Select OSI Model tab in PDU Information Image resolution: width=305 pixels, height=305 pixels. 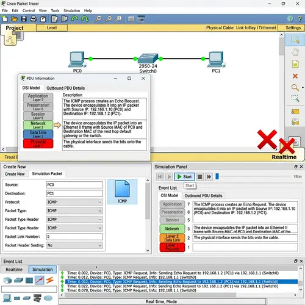click(31, 88)
